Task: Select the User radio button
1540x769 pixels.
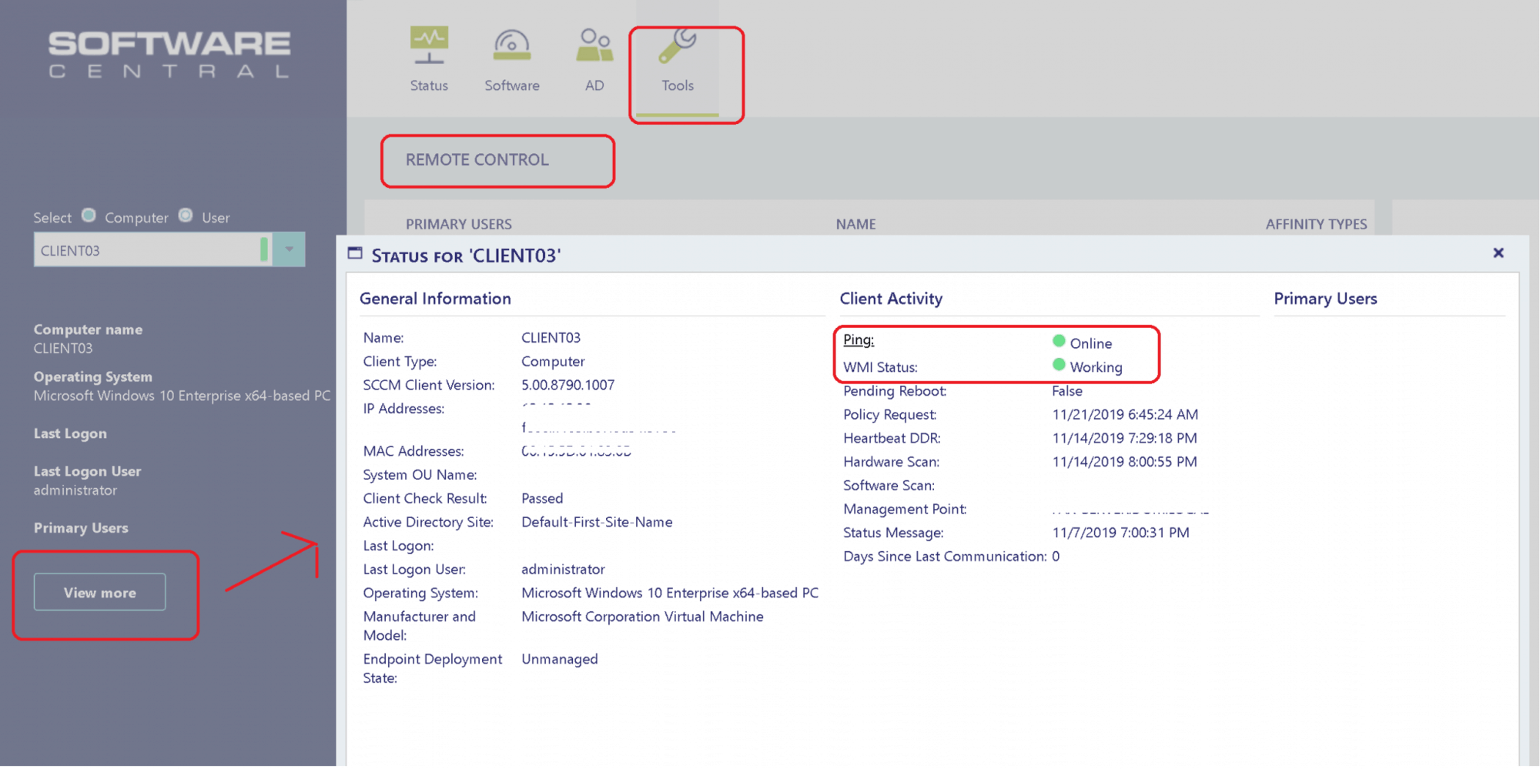Action: [x=186, y=216]
